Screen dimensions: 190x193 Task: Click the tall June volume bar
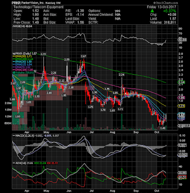67,119
